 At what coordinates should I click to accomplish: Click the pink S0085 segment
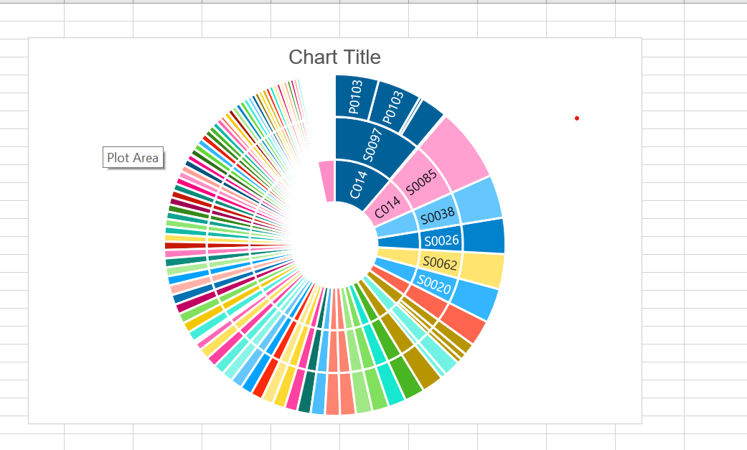click(x=420, y=182)
